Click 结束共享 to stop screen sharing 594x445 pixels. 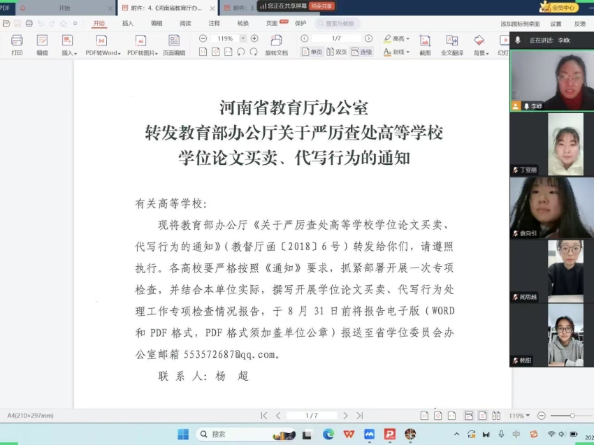(x=321, y=6)
